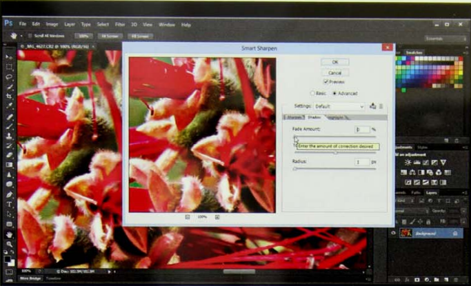471x286 pixels.
Task: Click the save settings preset icon
Action: [x=373, y=106]
